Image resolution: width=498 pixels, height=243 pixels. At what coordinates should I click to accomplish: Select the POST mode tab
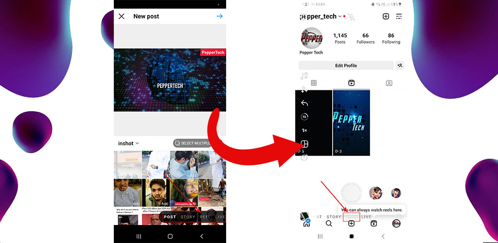click(x=170, y=217)
